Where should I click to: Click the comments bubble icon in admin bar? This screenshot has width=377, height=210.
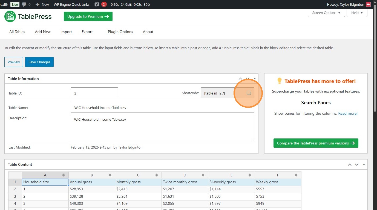[24, 4]
